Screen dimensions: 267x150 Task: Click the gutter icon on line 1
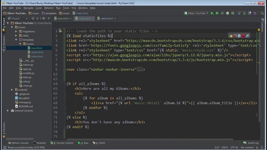[60, 30]
